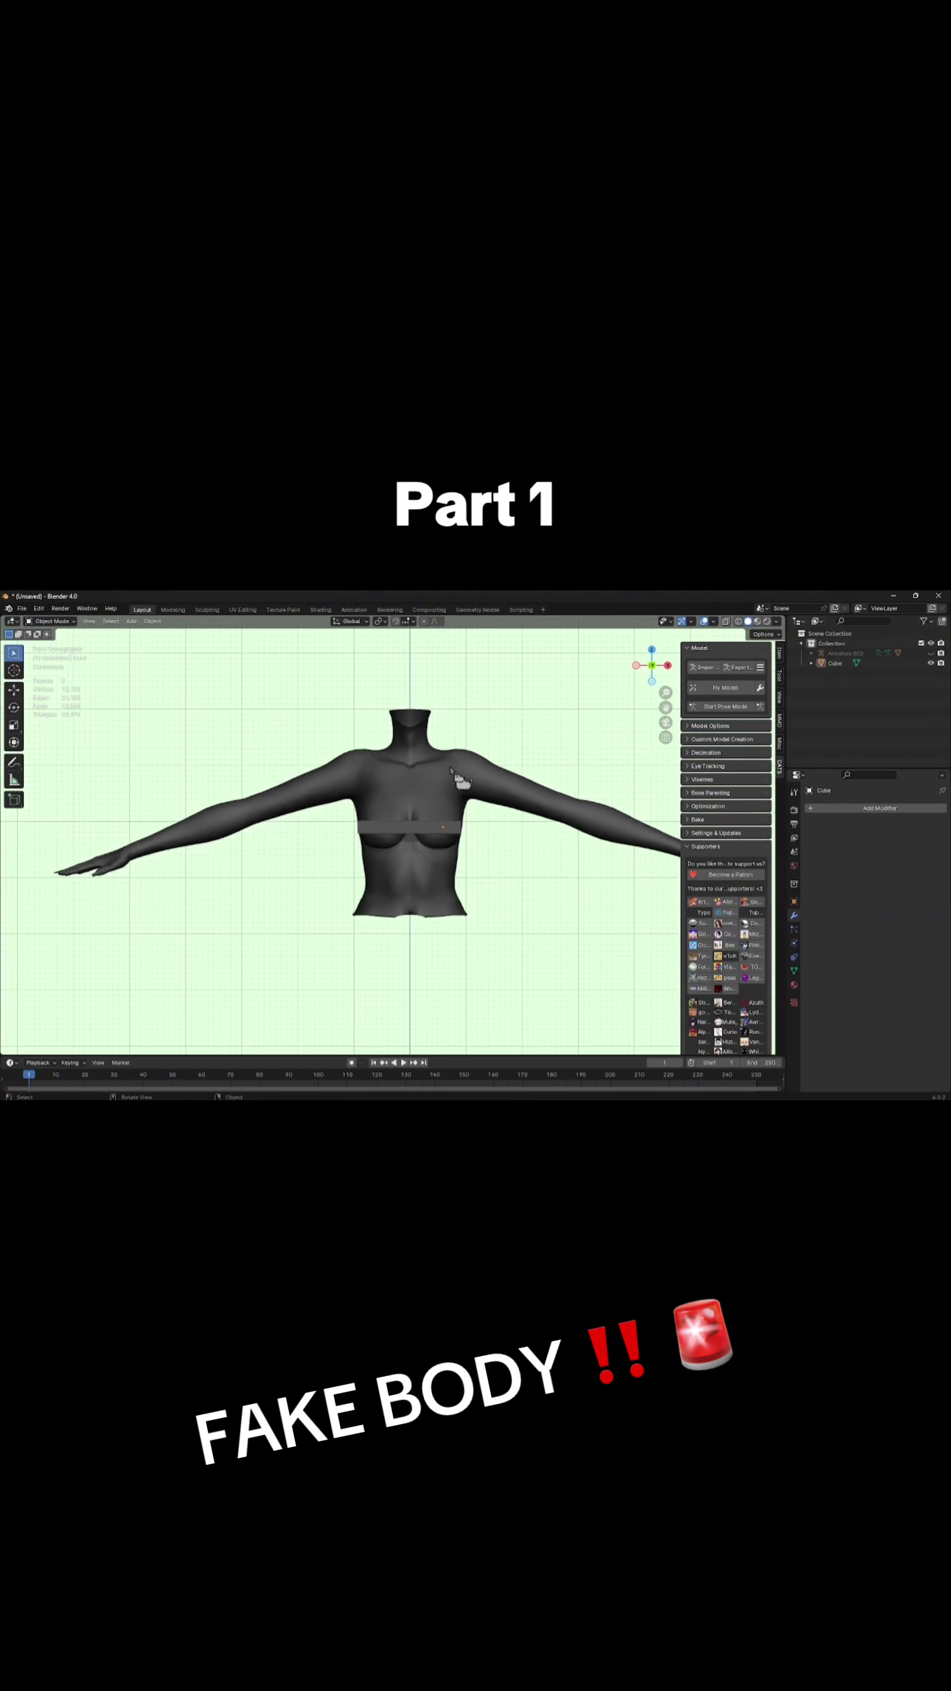Viewport: 951px width, 1691px height.
Task: Click the timeline playhead at frame 1
Action: 29,1074
